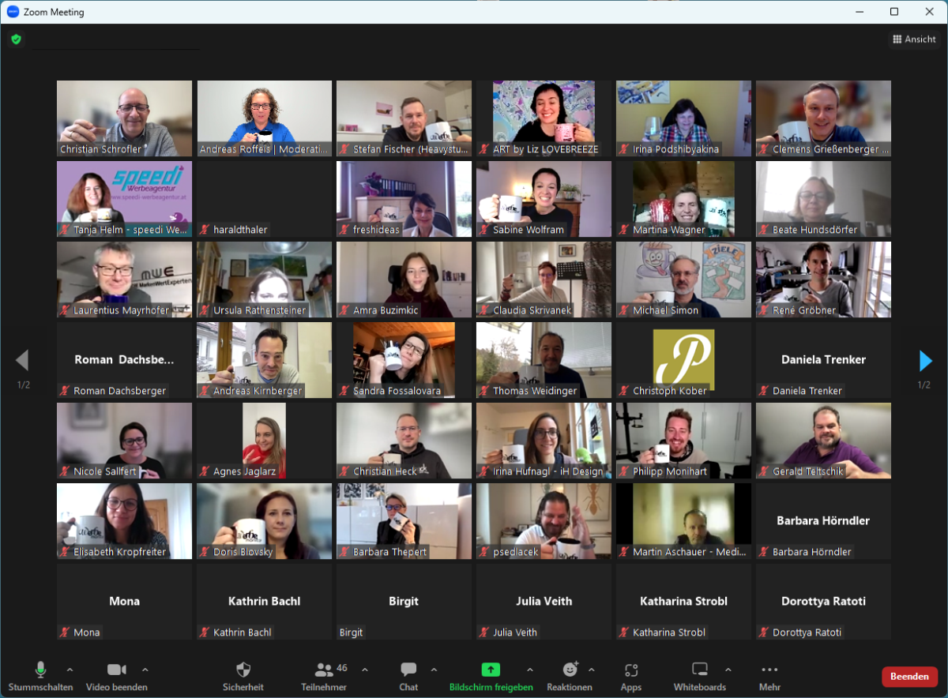The image size is (948, 698).
Task: Open the Ansicht view menu
Action: point(914,39)
